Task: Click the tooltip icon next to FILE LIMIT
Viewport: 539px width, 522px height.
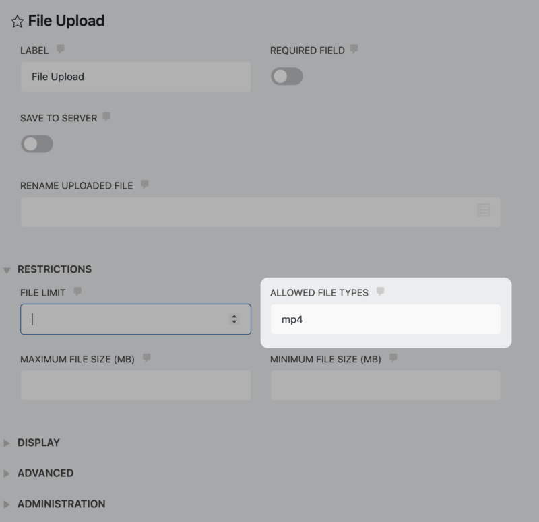Action: coord(77,292)
